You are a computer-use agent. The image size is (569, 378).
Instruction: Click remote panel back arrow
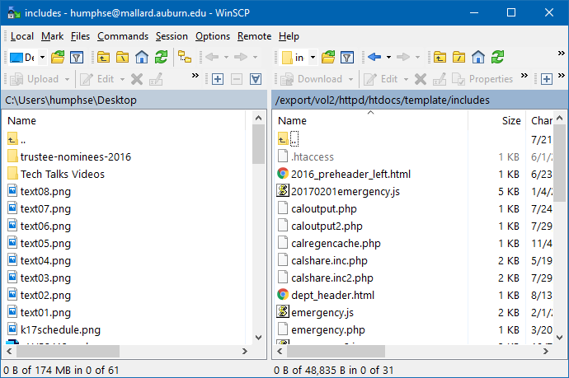click(374, 58)
